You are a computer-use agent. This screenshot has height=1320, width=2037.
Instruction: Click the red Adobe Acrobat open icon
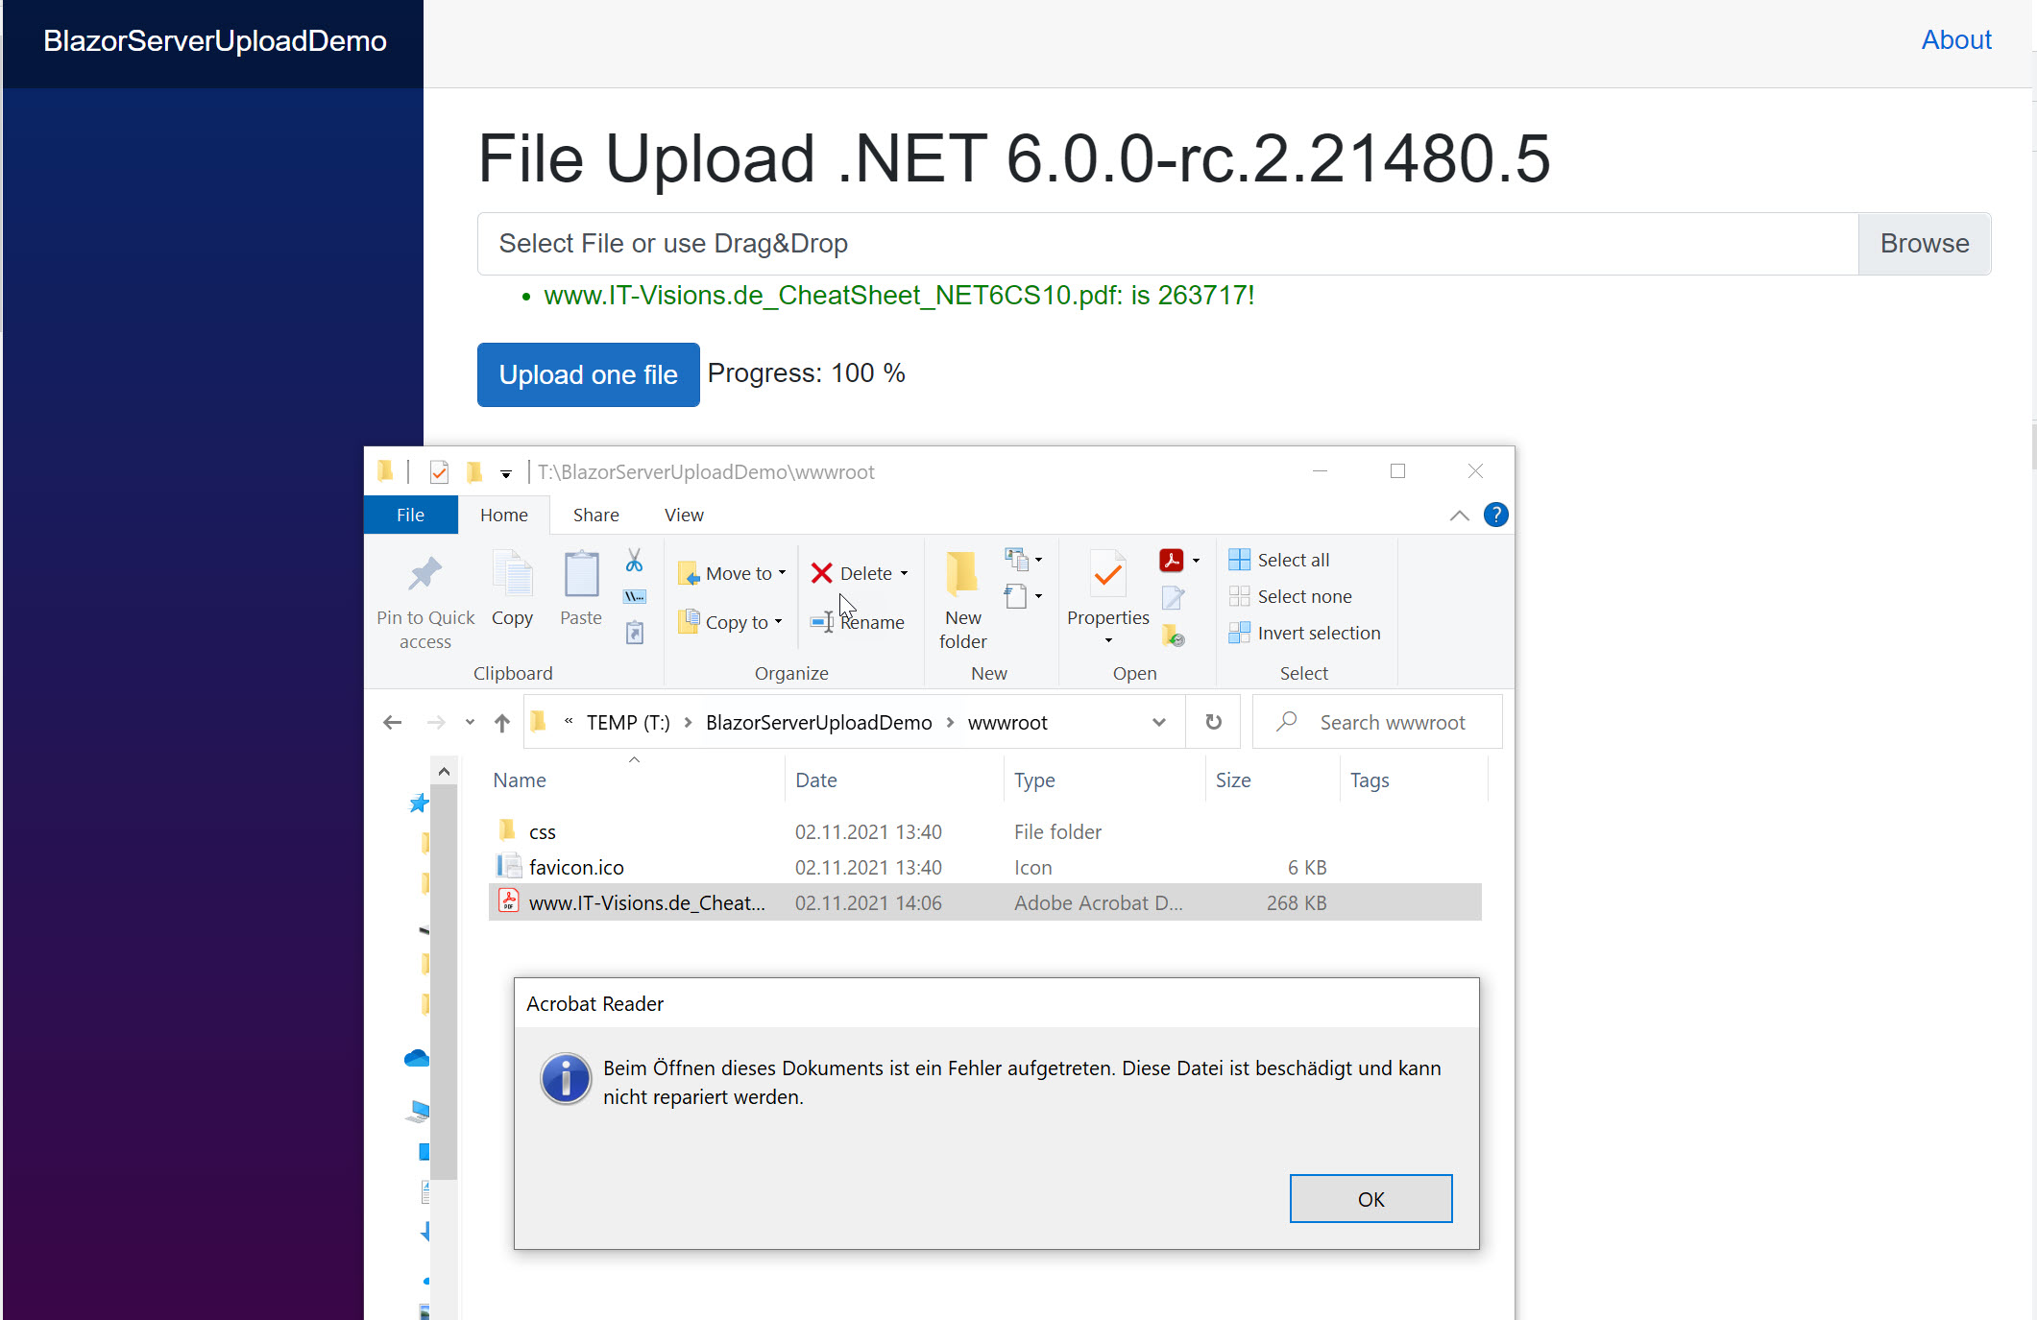click(1172, 560)
